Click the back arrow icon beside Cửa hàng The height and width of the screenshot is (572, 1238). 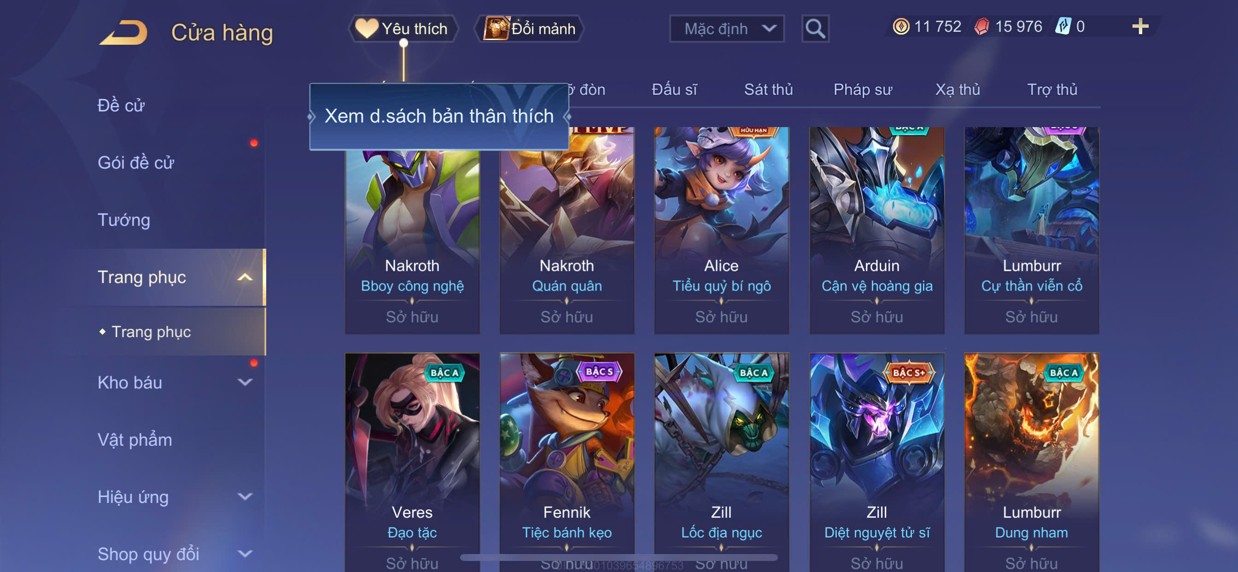(123, 32)
